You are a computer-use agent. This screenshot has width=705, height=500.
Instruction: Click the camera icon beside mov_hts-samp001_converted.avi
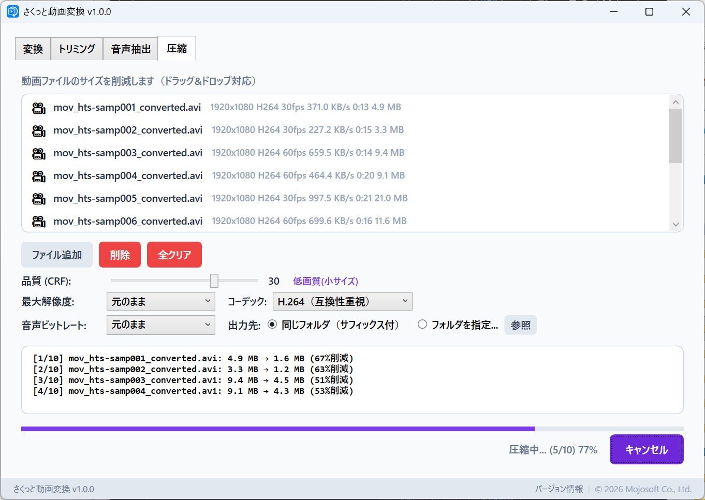(39, 108)
